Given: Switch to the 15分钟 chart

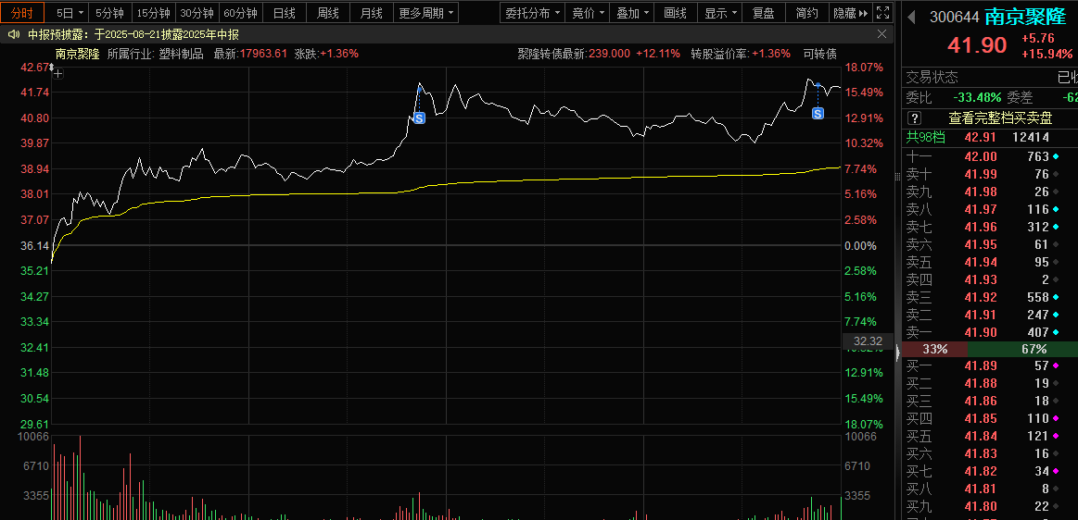Looking at the screenshot, I should pos(153,12).
